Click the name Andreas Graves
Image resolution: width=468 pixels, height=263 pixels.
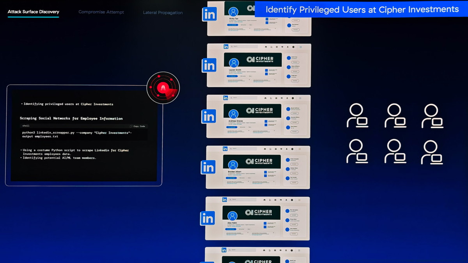(236, 121)
